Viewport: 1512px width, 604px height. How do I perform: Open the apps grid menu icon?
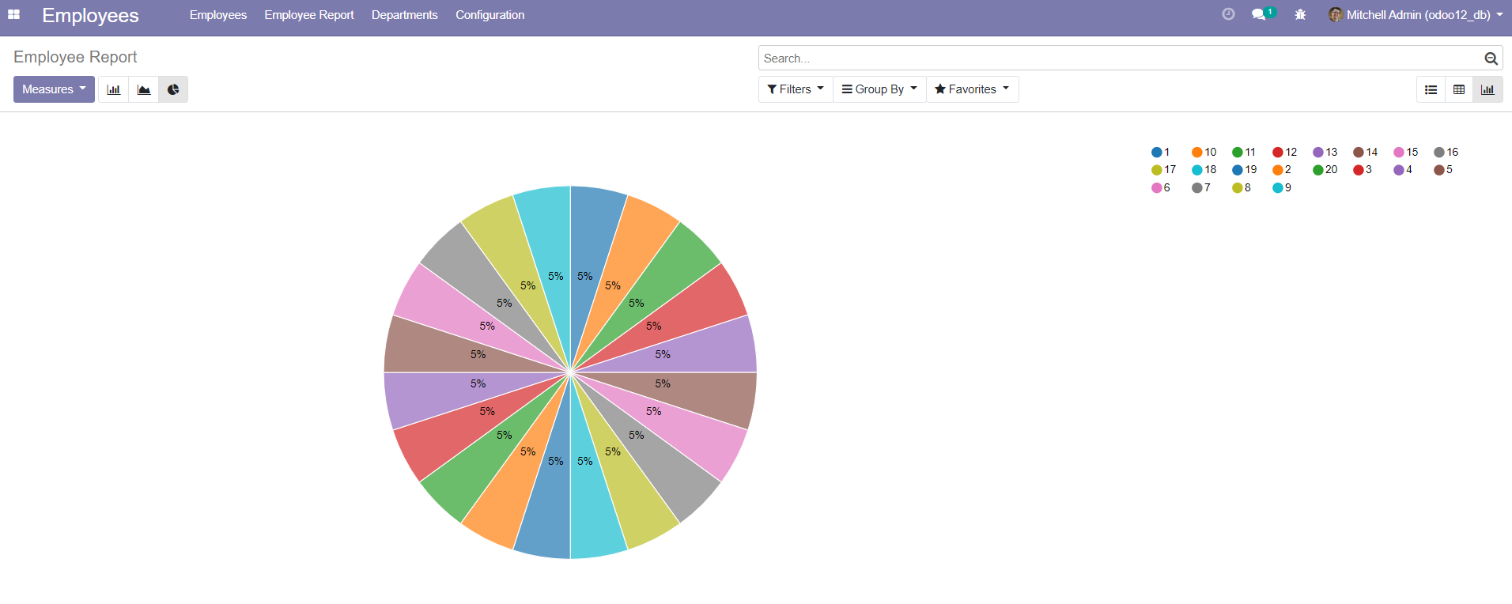click(x=14, y=15)
